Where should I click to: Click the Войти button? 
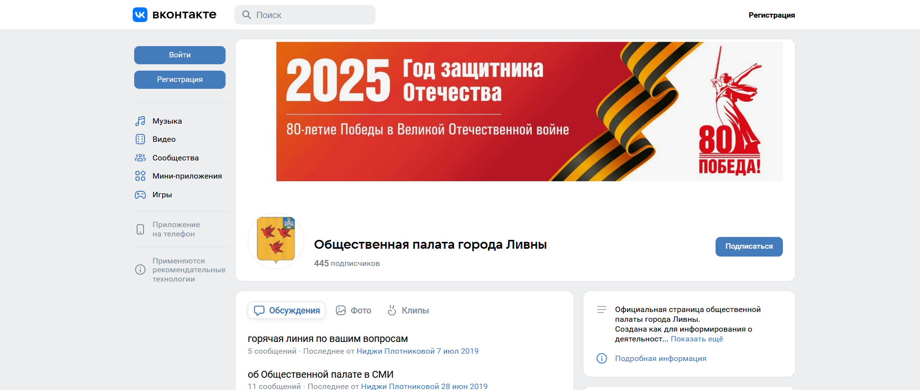coord(180,55)
